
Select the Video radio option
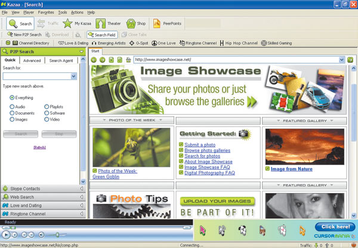coord(46,119)
